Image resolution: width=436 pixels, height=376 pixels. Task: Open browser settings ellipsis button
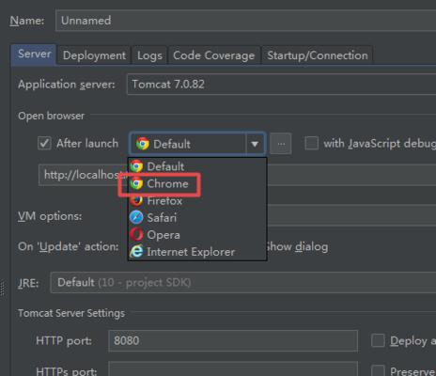[281, 144]
